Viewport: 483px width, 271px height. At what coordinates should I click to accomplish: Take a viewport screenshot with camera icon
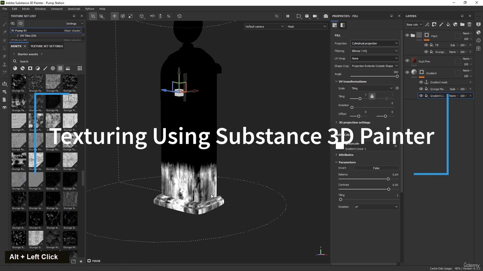click(x=326, y=16)
